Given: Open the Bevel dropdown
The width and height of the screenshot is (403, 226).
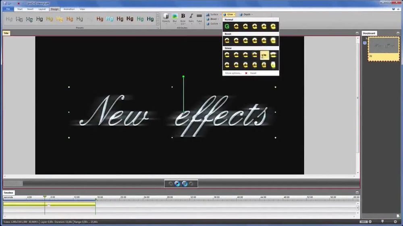Looking at the screenshot, I should [213, 19].
